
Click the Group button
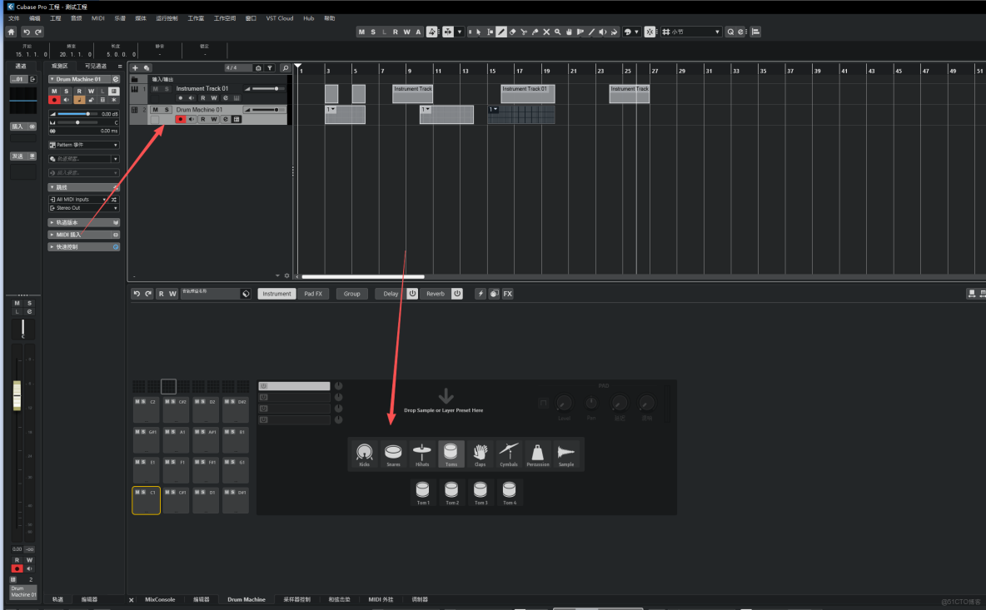352,294
